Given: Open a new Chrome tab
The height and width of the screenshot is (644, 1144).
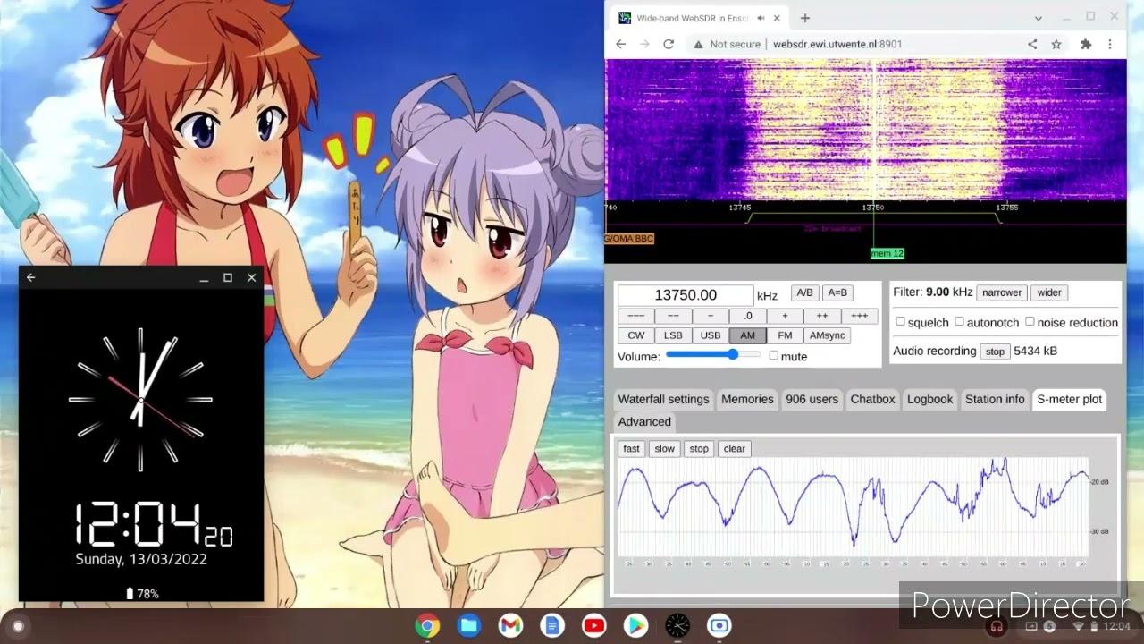Looking at the screenshot, I should click(805, 18).
